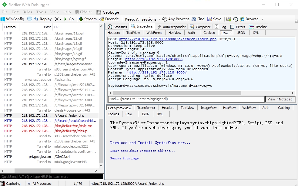Click the screenshot camera icon in toolbar

229,19
